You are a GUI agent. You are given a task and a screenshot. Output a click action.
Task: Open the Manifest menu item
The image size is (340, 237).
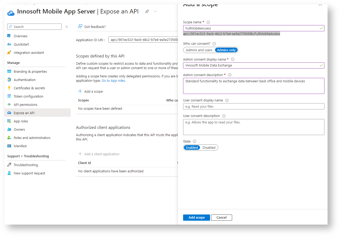click(x=20, y=146)
